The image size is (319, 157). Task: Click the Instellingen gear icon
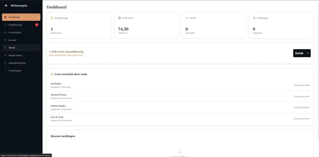pos(5,71)
